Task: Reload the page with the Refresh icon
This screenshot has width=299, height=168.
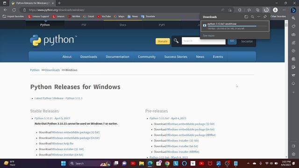Action: tap(14, 10)
